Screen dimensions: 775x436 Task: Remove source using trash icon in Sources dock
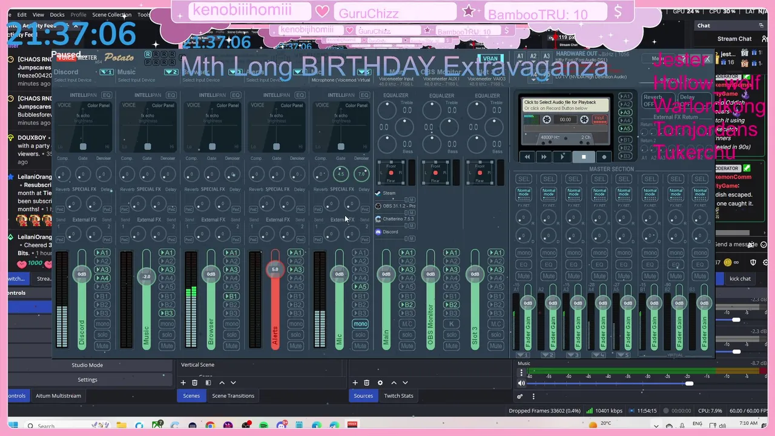[x=366, y=383]
